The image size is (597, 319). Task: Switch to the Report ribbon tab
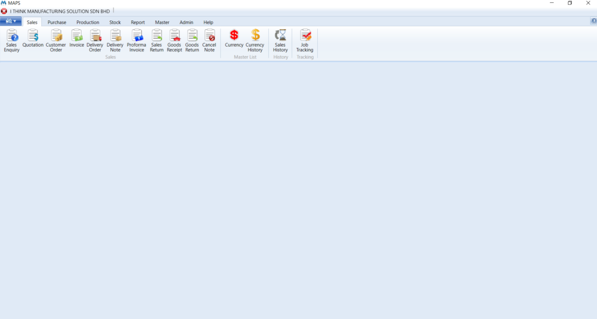(x=138, y=23)
